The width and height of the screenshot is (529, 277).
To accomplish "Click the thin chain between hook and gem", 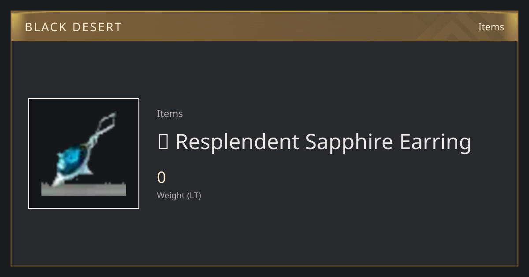I will coord(93,139).
